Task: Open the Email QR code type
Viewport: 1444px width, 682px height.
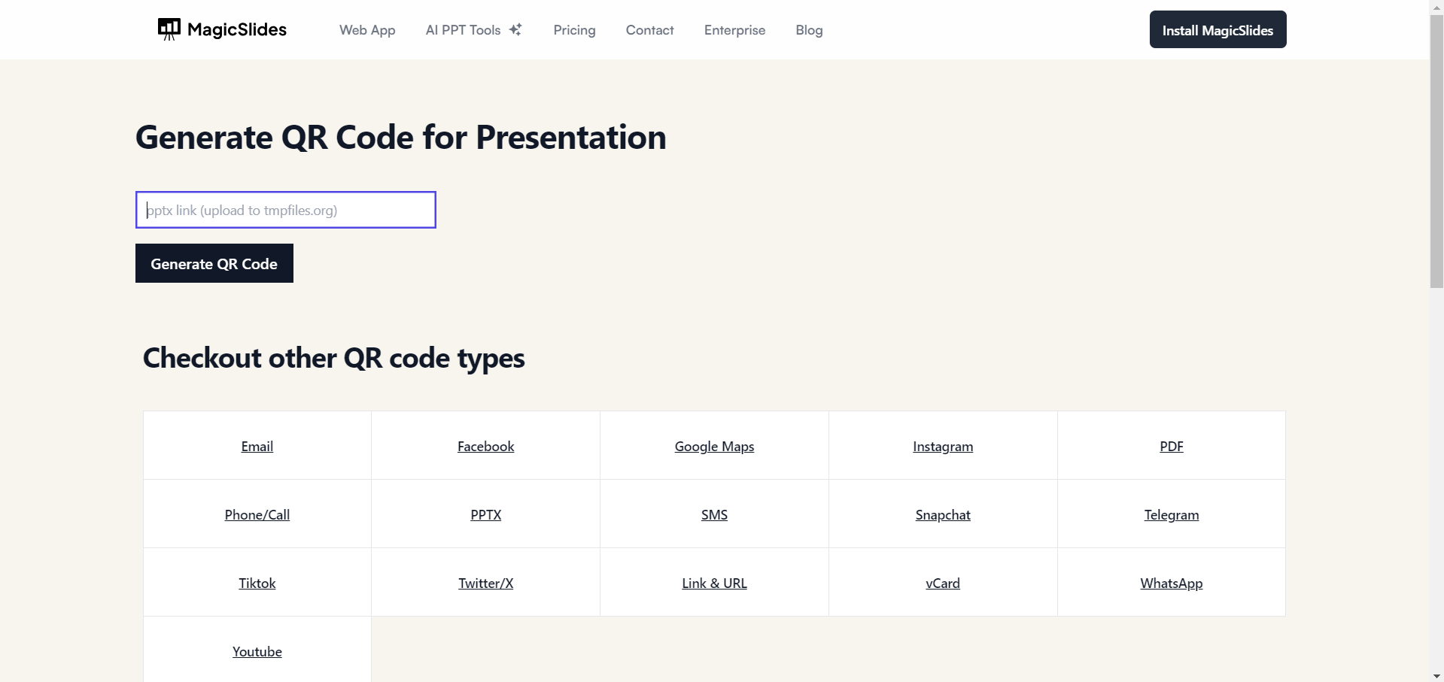Action: click(x=257, y=446)
